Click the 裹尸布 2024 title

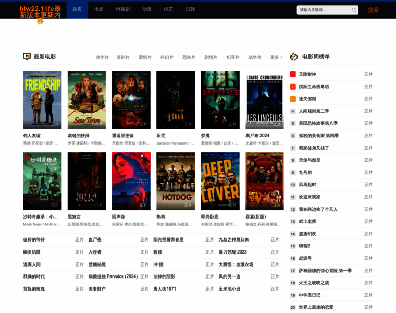point(257,136)
